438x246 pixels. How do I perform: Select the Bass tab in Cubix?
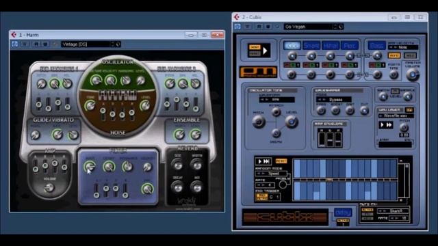pos(376,45)
